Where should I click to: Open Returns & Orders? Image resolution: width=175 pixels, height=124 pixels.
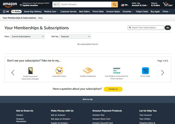tap(156, 4)
